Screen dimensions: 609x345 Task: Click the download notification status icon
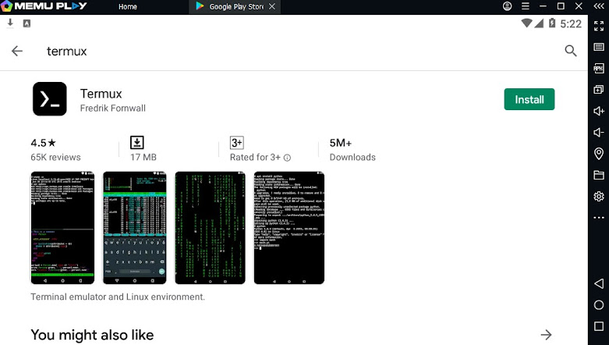(x=10, y=23)
